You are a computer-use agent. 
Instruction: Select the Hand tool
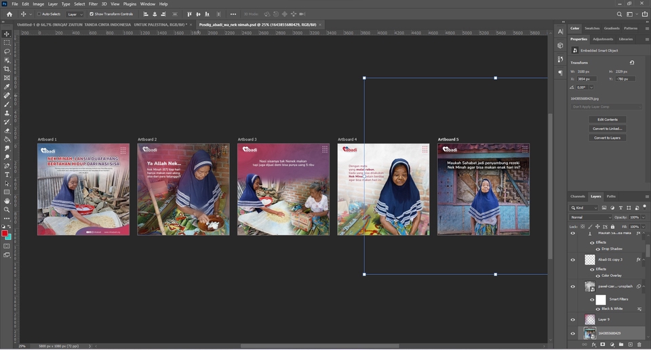(x=7, y=200)
